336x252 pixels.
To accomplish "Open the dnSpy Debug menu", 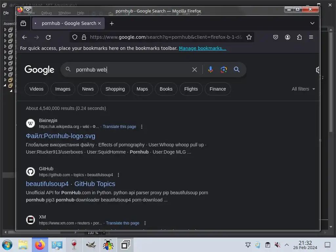I will click(47, 13).
